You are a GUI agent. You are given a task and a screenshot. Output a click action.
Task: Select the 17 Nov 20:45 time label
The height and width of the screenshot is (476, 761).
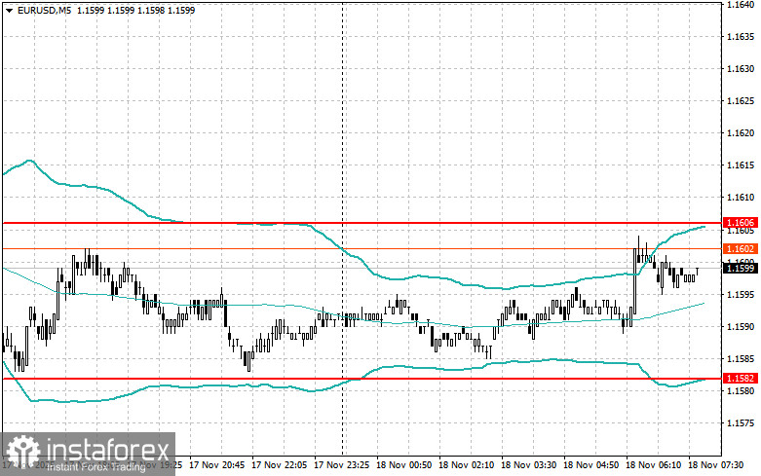click(x=217, y=465)
